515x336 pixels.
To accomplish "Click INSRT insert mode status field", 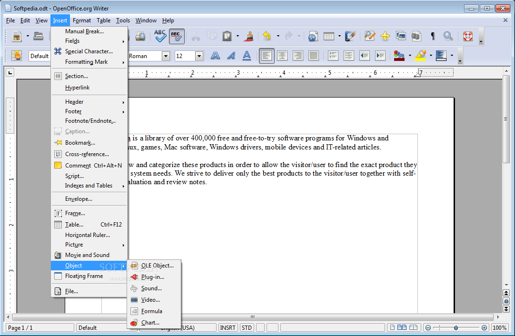I will coord(228,328).
